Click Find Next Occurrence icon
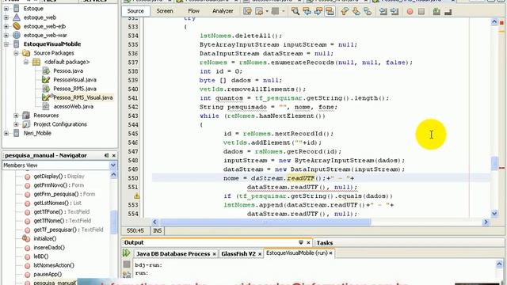Screen dimensions: 507x285 (x=318, y=11)
